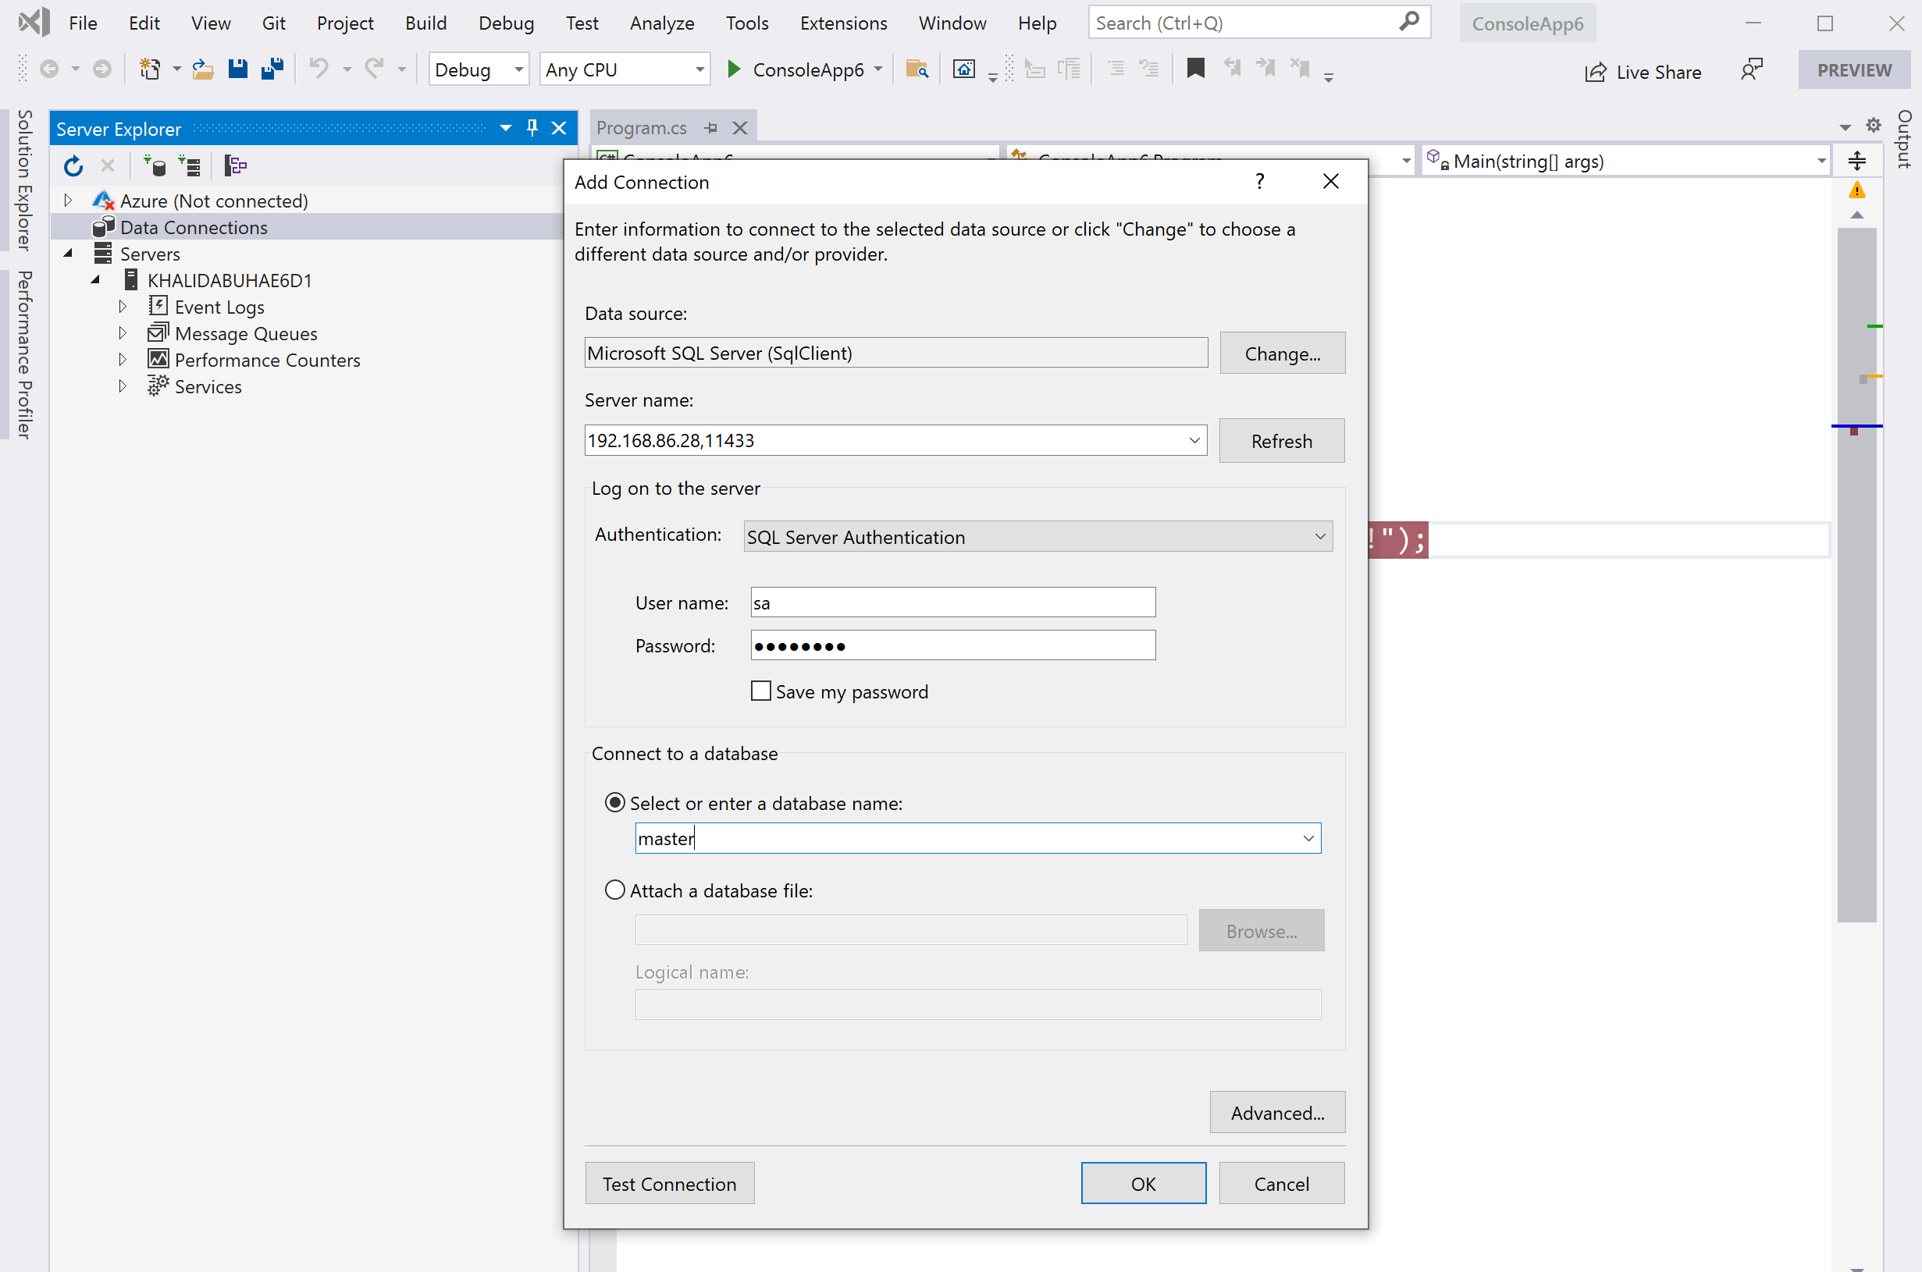Select the Attach a database file option
Screen dimensions: 1922x1272
point(615,890)
